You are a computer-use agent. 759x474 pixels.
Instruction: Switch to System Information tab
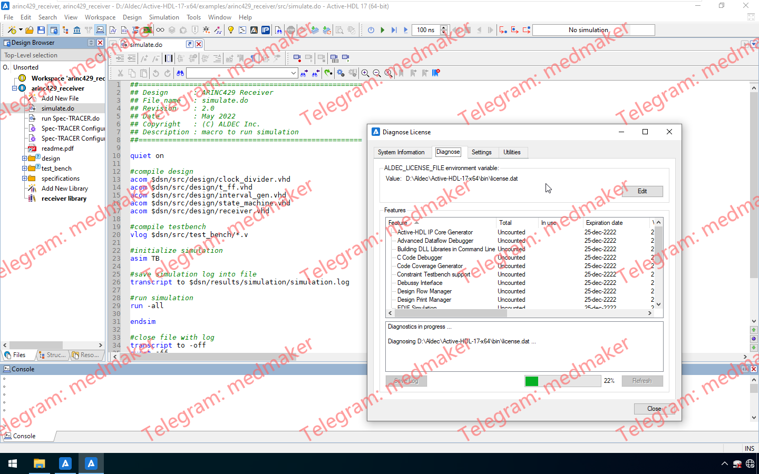pyautogui.click(x=401, y=152)
